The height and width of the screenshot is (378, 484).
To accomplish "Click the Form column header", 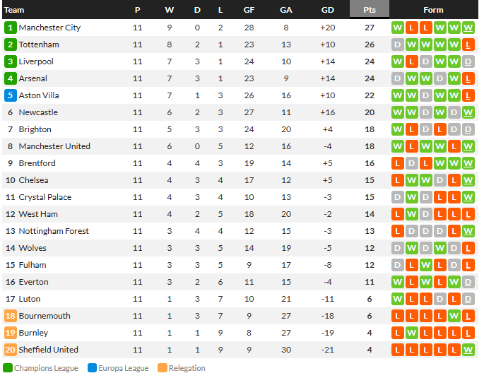I will point(433,10).
